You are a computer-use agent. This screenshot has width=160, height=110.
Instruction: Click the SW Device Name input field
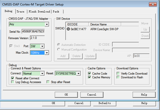(131, 50)
